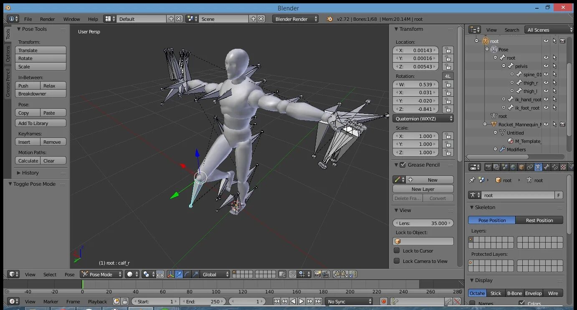Open the Bone properties tab icon

(547, 167)
